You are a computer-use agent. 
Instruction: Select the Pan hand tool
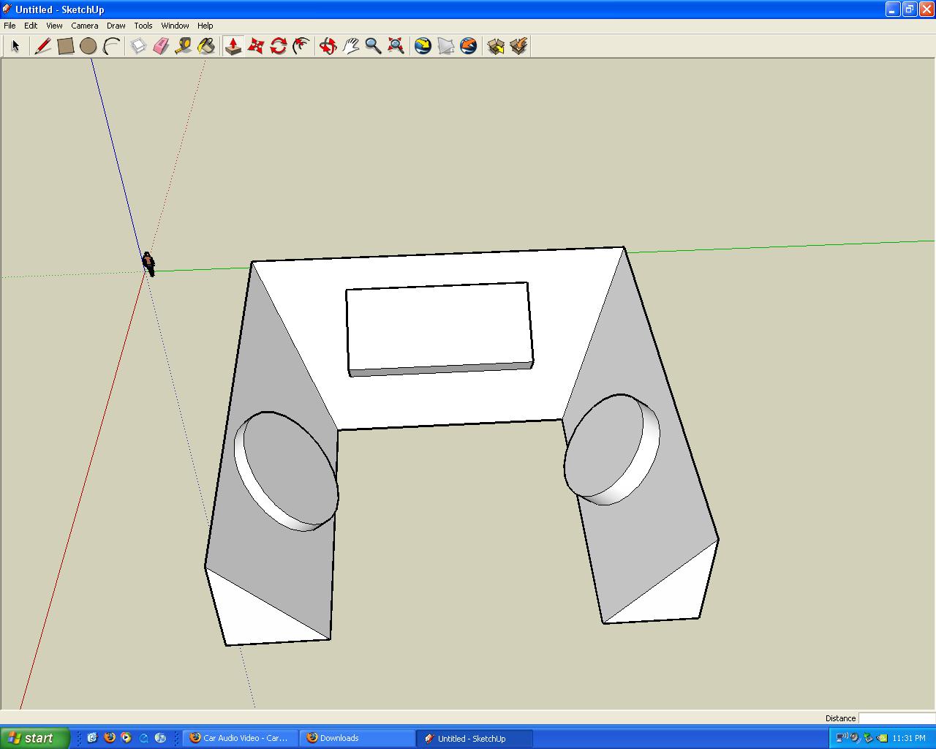pyautogui.click(x=351, y=46)
